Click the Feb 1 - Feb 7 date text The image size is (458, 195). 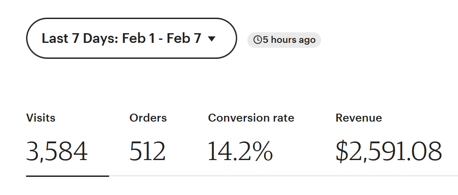(x=162, y=38)
